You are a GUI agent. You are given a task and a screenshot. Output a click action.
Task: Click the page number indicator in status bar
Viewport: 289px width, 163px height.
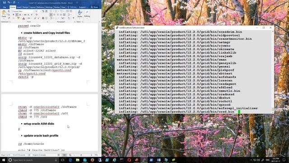tap(6, 155)
